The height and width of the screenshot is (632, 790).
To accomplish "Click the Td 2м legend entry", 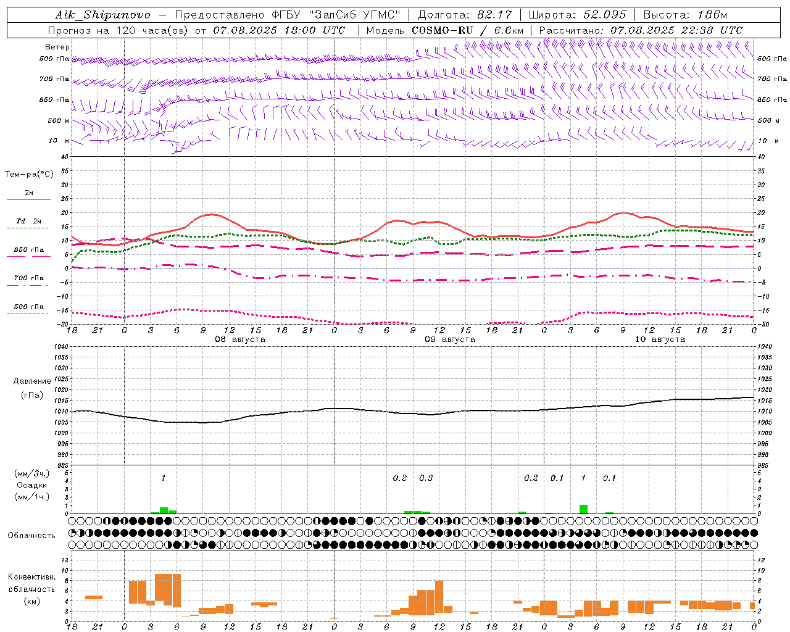I will (x=28, y=221).
